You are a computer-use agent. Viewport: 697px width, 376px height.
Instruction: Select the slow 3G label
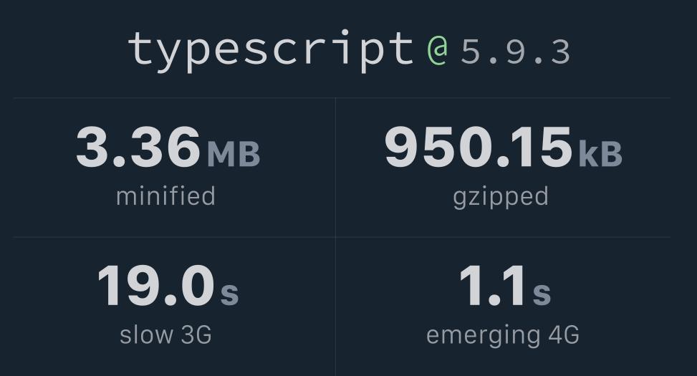pos(165,334)
